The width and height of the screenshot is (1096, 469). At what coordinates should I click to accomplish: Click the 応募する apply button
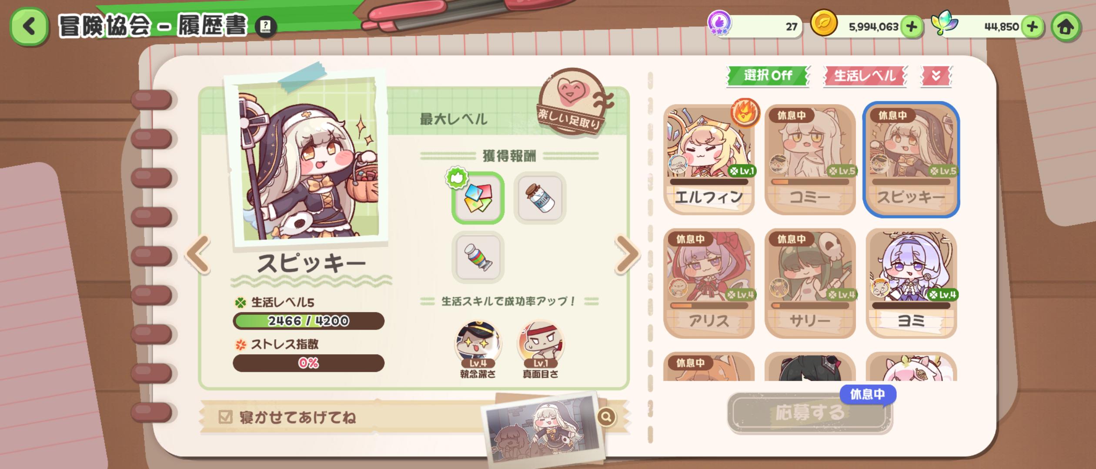[810, 413]
